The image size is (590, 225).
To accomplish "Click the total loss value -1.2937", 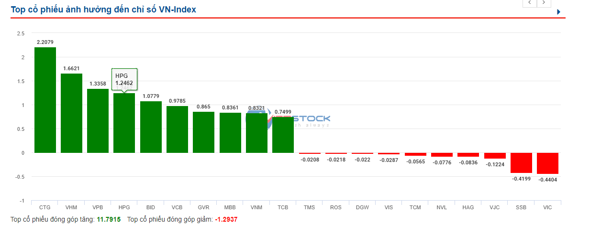I will 226,219.
